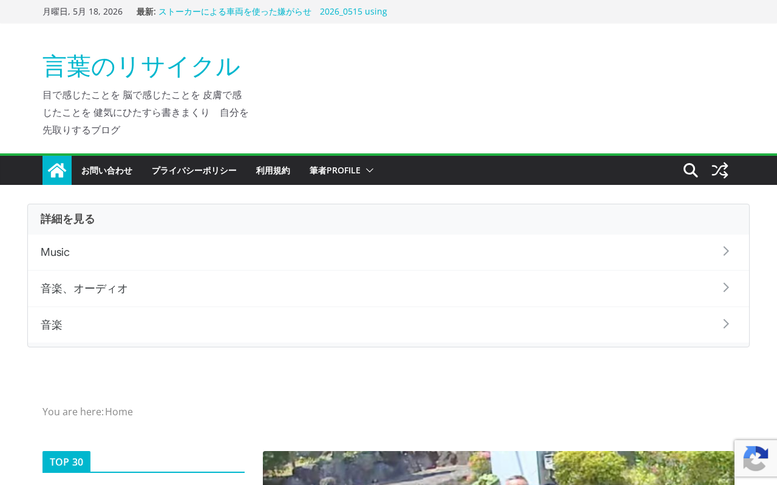
Task: Click the TOP 30 section heading
Action: click(67, 461)
